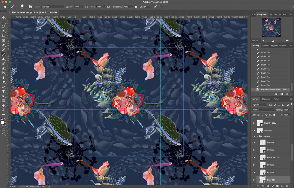Screen dimensions: 294x188
Task: Switch to the Channels tab
Action: click(266, 99)
